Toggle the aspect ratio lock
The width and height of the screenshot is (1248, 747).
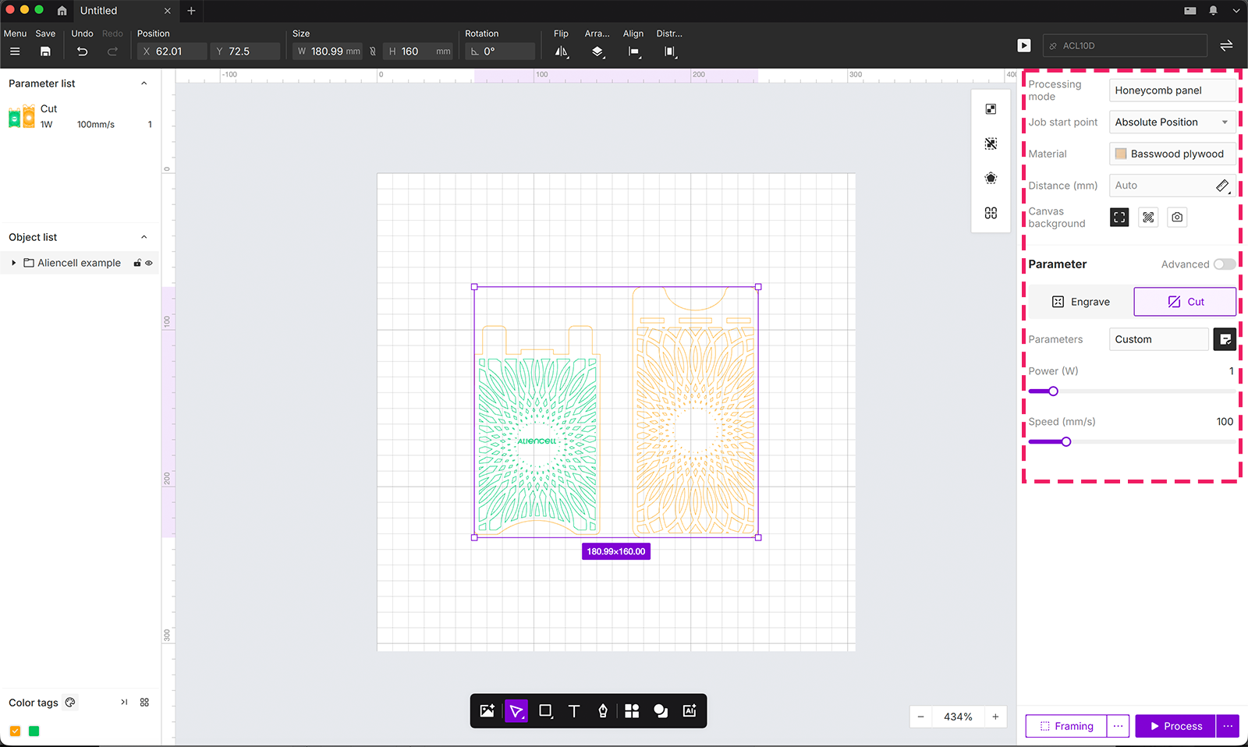tap(373, 51)
